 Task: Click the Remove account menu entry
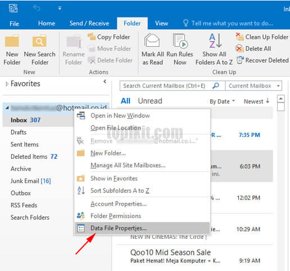(x=142, y=141)
